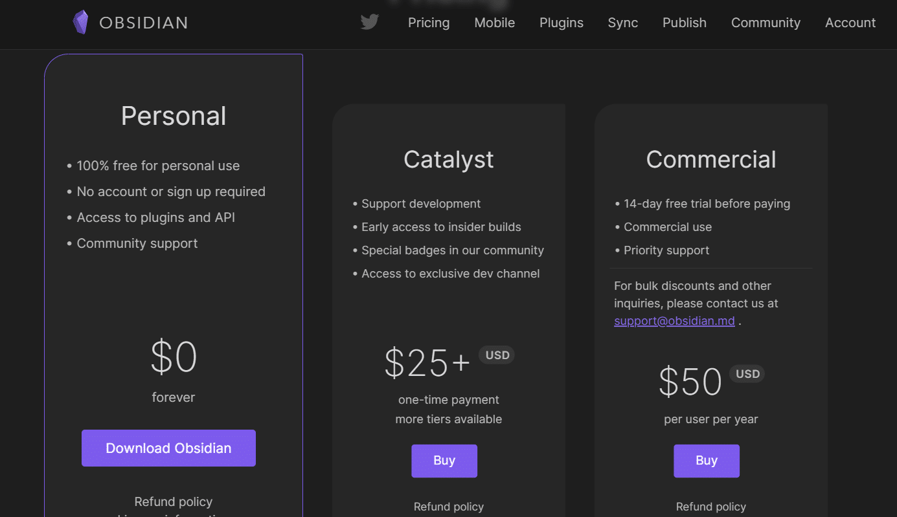Open the Pricing nav item
Screen dimensions: 897x517
tap(429, 23)
